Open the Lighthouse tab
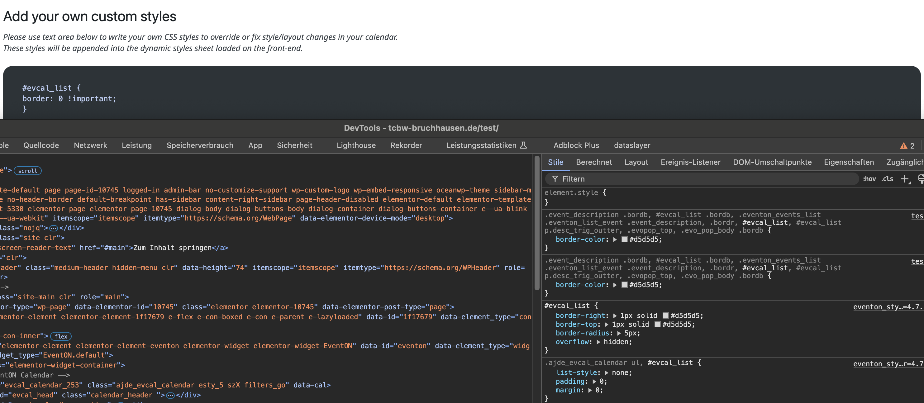Image resolution: width=924 pixels, height=403 pixels. tap(356, 145)
